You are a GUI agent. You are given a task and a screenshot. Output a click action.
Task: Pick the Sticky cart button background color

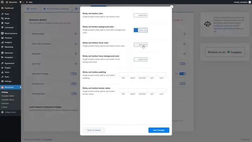click(141, 30)
